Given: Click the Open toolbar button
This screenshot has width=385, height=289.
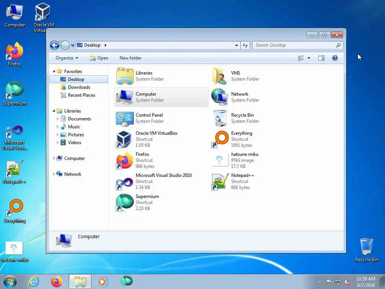Looking at the screenshot, I should point(99,58).
